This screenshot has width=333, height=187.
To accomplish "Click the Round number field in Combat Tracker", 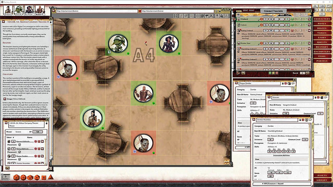I will [302, 73].
